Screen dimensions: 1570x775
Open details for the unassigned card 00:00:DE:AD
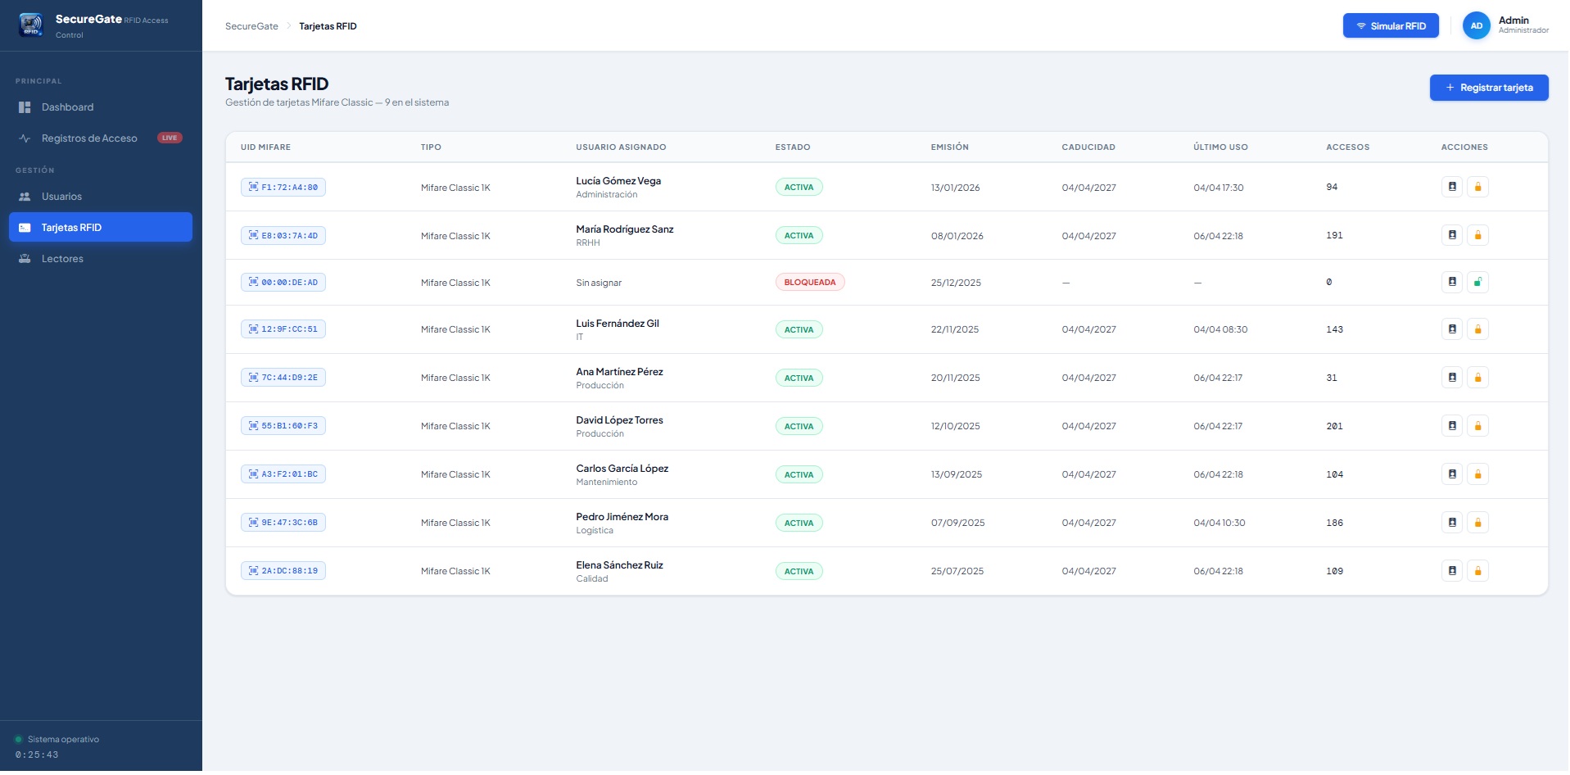[x=1454, y=282]
